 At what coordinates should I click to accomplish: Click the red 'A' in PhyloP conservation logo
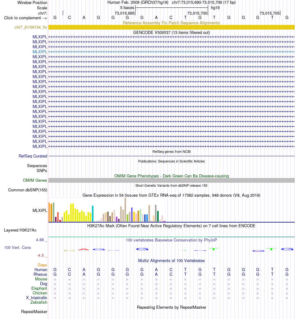(84, 249)
